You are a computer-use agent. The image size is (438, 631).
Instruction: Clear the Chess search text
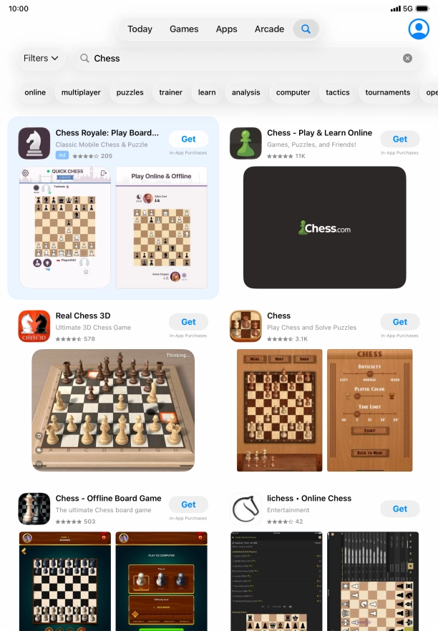point(407,59)
